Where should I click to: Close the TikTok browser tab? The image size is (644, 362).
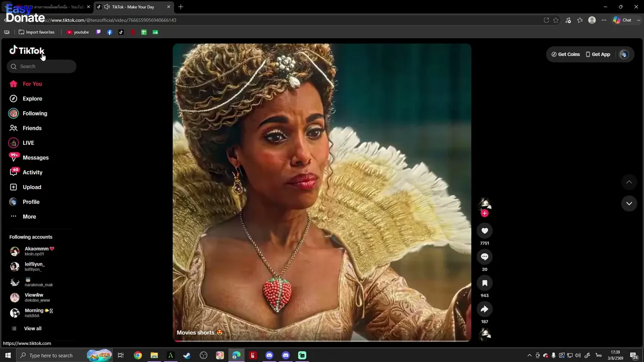169,7
